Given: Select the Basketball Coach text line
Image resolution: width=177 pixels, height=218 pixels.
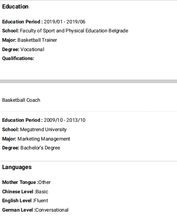Looking at the screenshot, I should coord(21,100).
